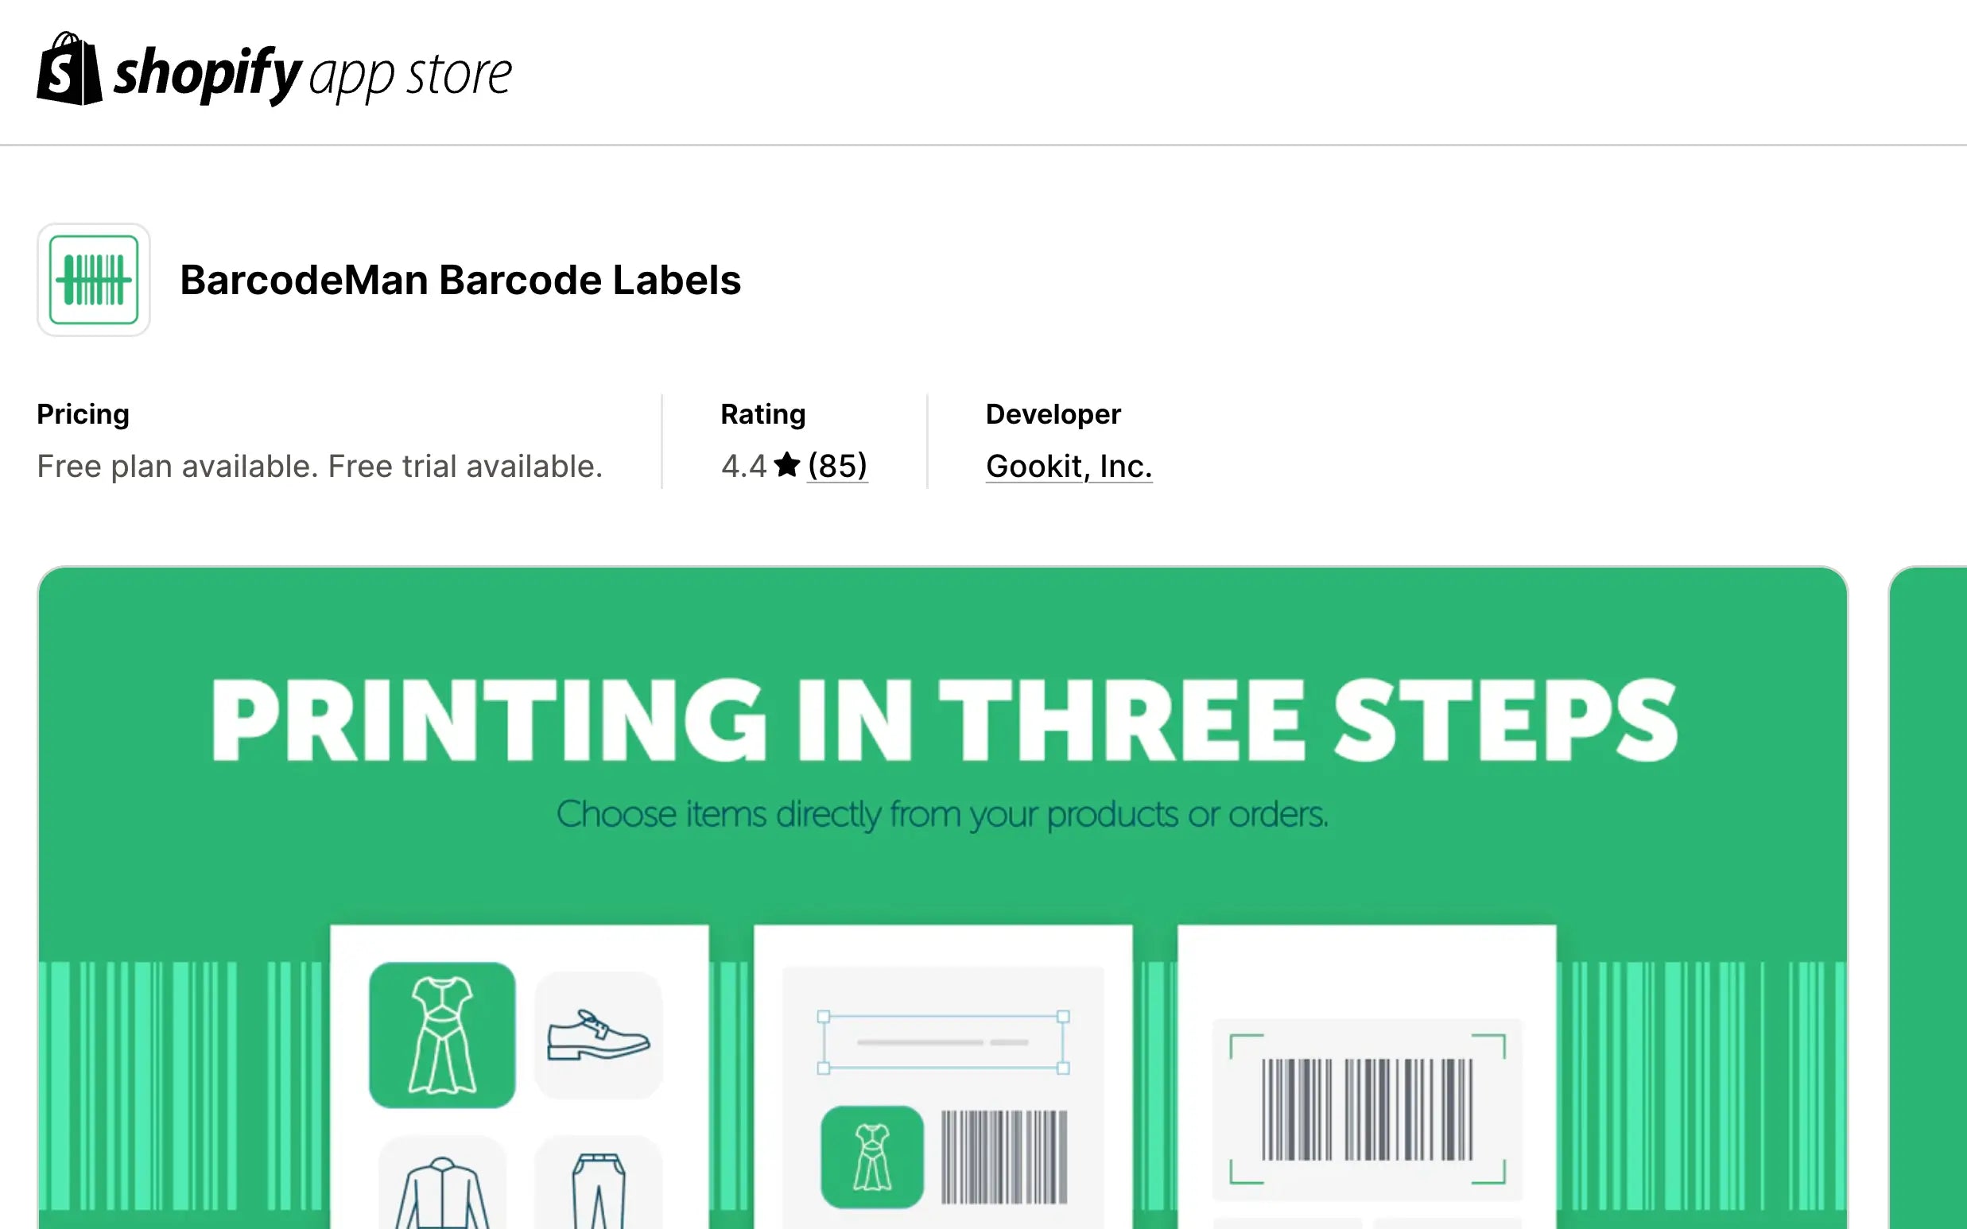Viewport: 1967px width, 1229px height.
Task: Click the 4.4 rating value
Action: coord(743,467)
